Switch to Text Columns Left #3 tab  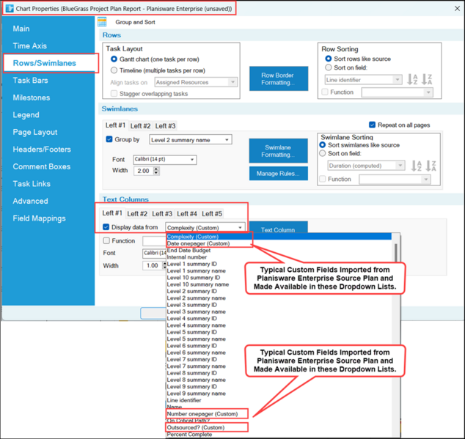(x=162, y=214)
